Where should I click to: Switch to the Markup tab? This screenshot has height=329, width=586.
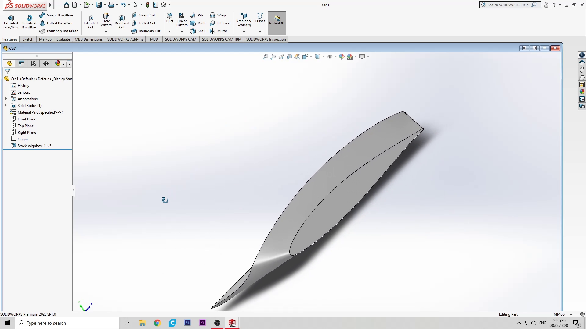tap(45, 39)
